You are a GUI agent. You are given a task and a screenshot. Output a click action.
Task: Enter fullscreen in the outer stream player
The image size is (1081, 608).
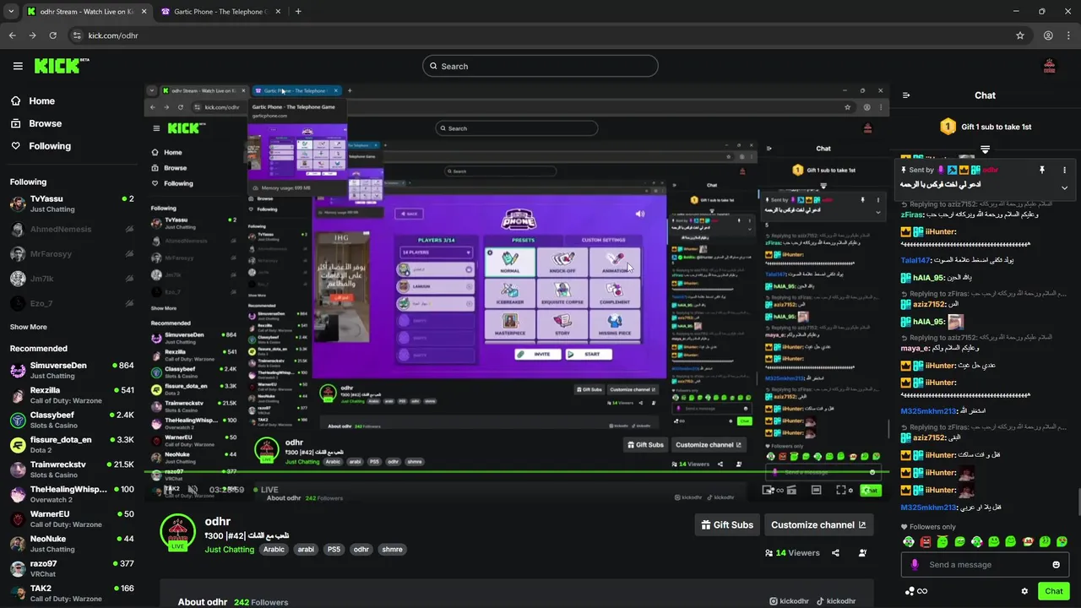pyautogui.click(x=841, y=490)
